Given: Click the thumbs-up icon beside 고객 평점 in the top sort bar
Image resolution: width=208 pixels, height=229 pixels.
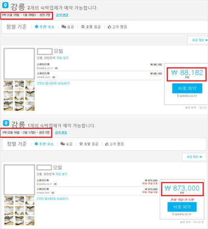Looking at the screenshot, I should click(109, 27).
